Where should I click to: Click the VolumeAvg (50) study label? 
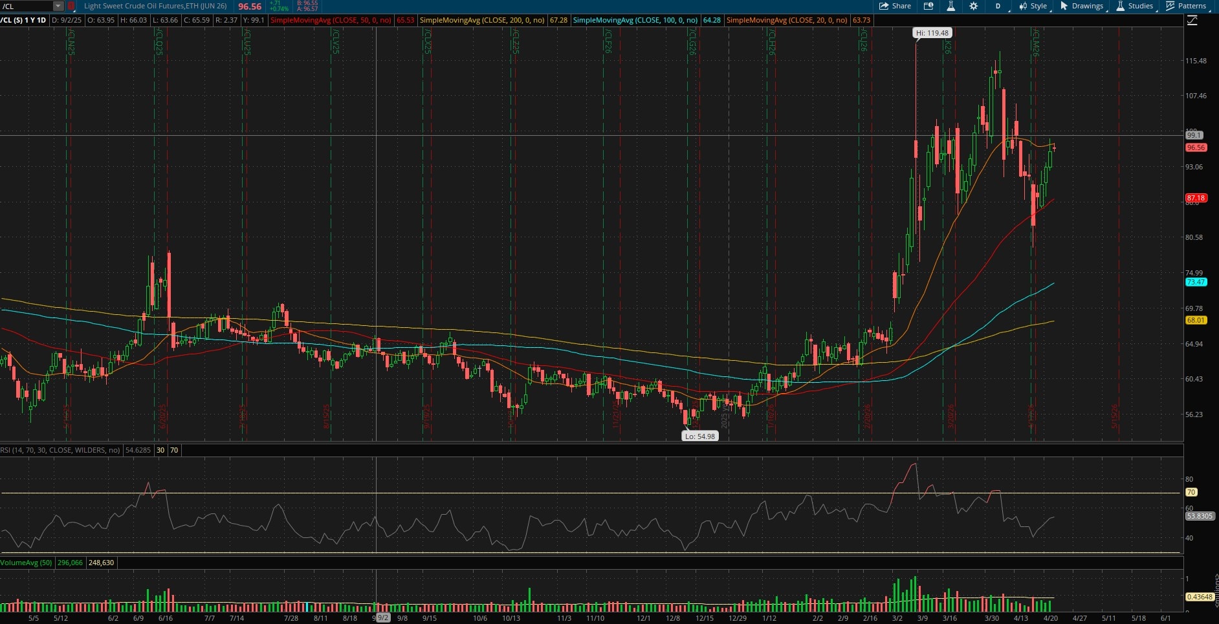27,563
